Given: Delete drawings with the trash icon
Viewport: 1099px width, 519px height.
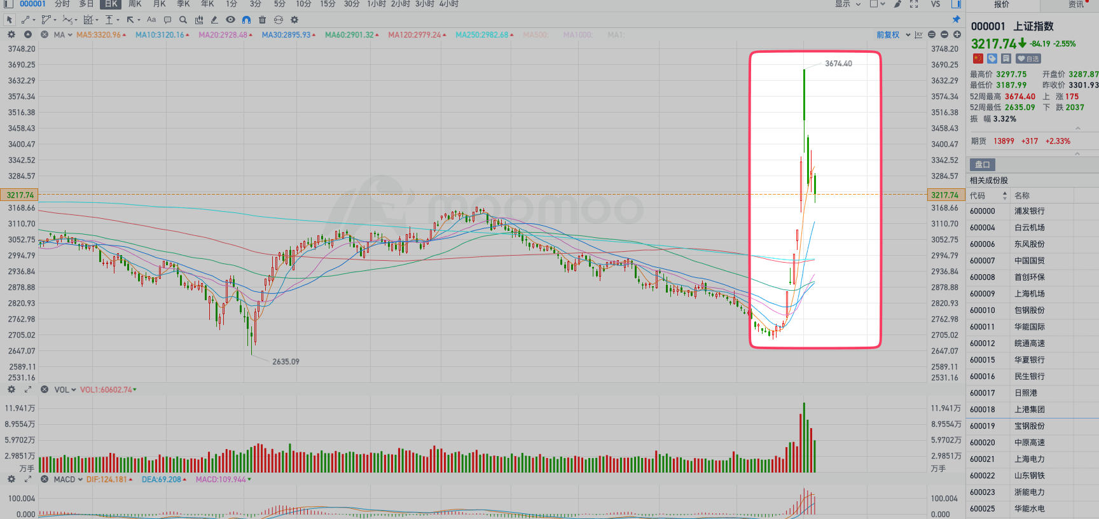Looking at the screenshot, I should [x=262, y=20].
